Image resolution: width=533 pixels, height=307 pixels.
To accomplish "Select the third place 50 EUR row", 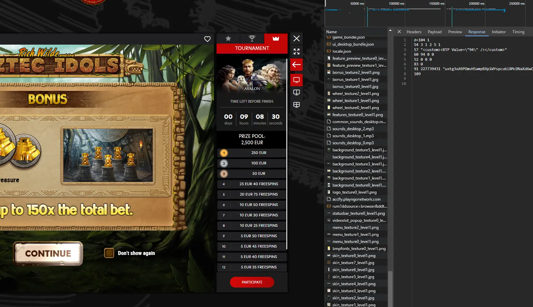I will pyautogui.click(x=252, y=174).
